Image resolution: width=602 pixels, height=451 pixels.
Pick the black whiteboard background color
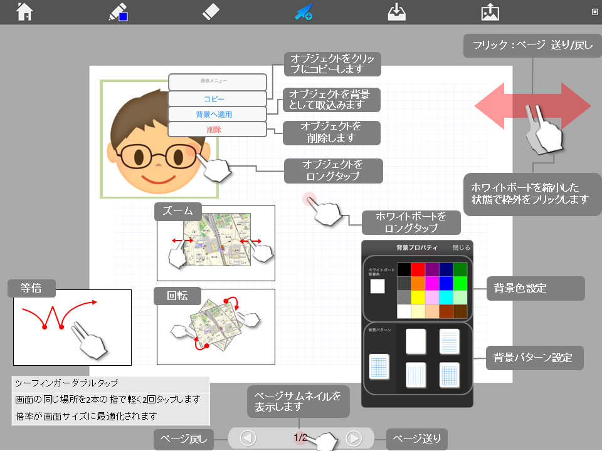point(404,268)
